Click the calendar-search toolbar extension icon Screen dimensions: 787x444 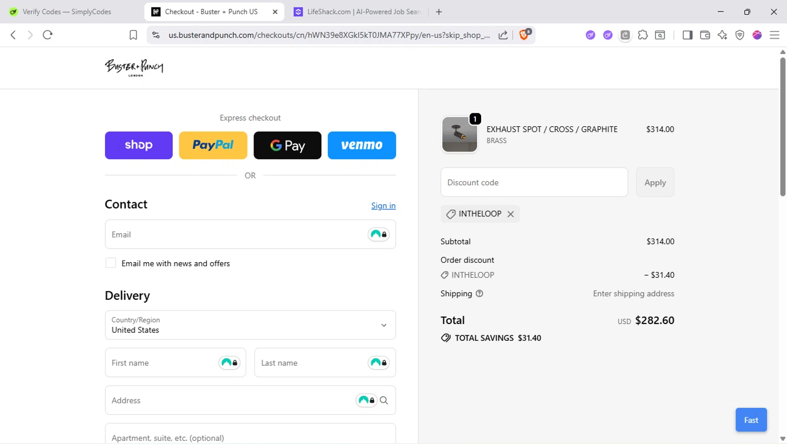660,35
